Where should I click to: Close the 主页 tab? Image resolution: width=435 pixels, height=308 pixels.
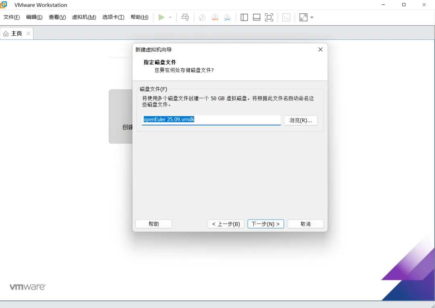click(x=28, y=33)
